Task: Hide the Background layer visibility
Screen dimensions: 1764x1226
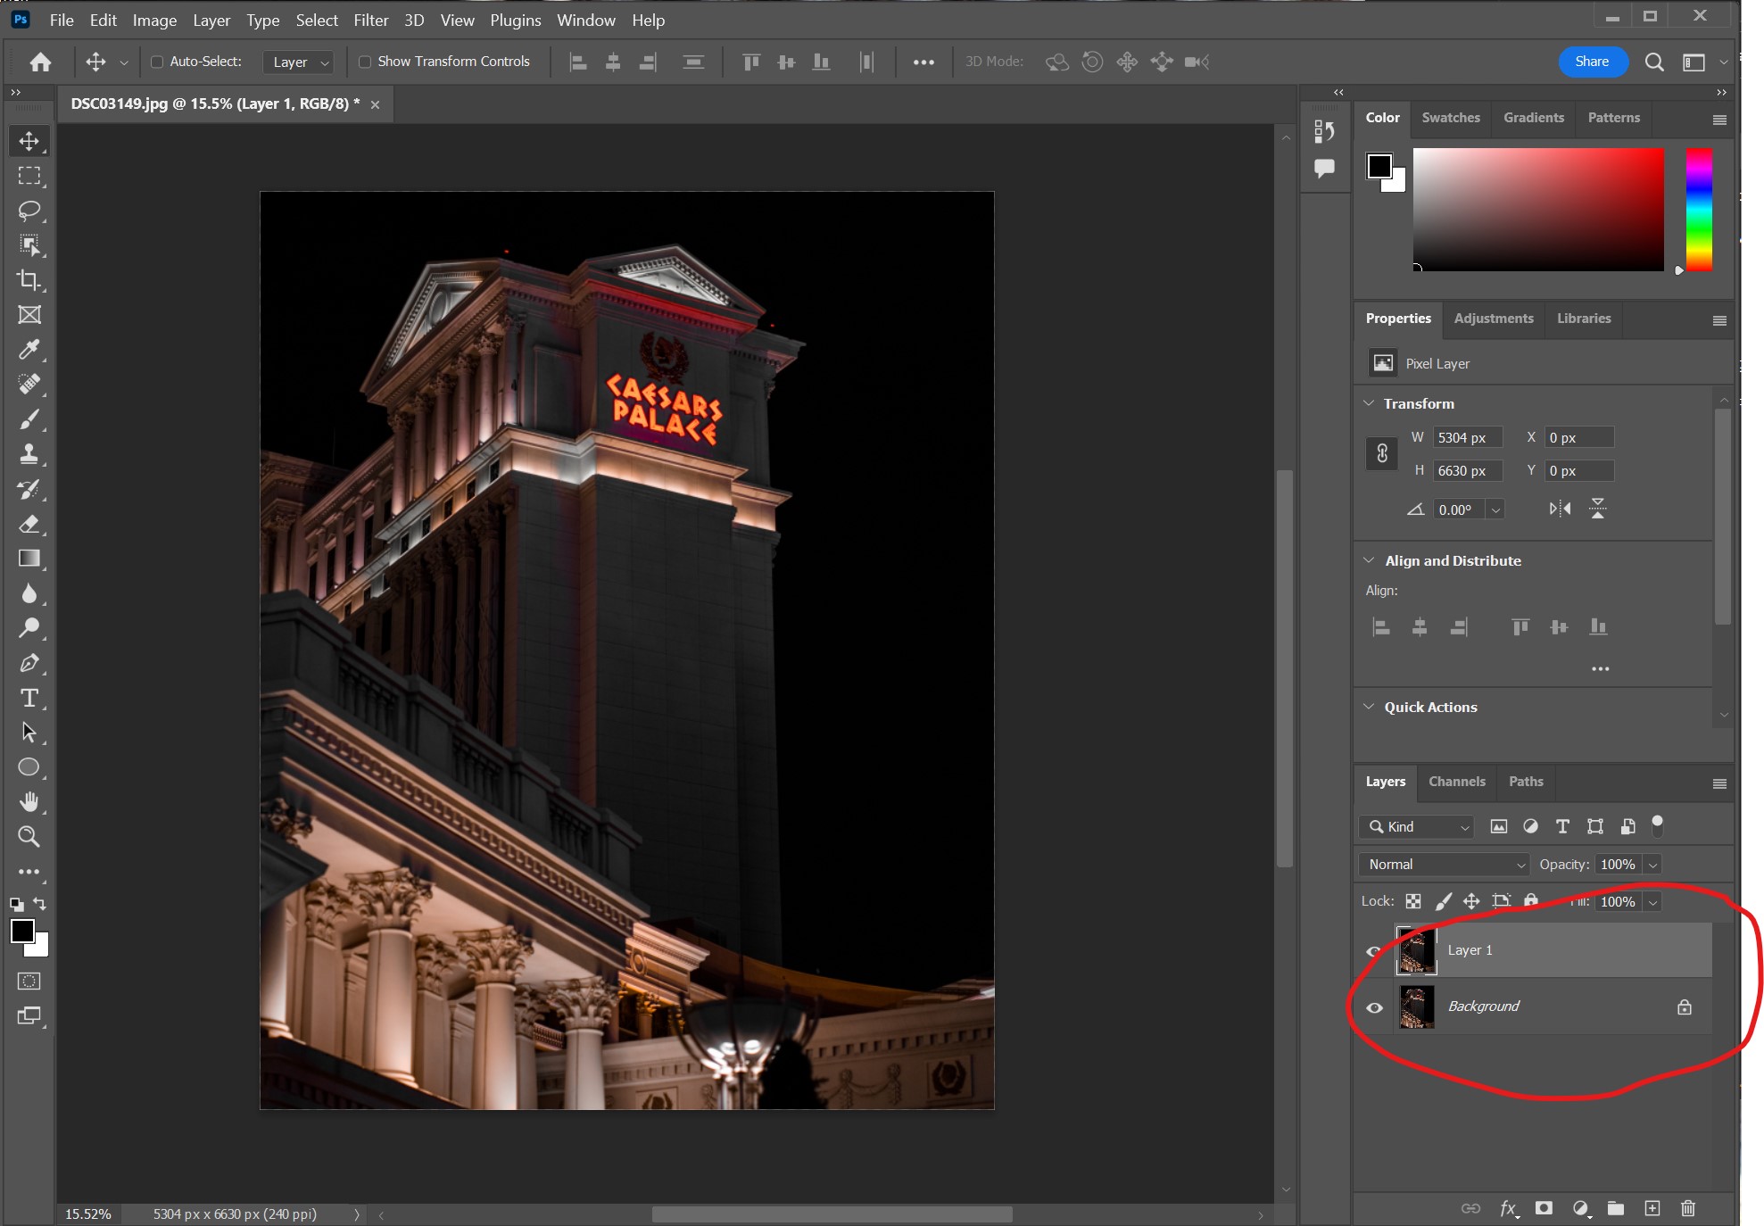Action: 1374,1007
